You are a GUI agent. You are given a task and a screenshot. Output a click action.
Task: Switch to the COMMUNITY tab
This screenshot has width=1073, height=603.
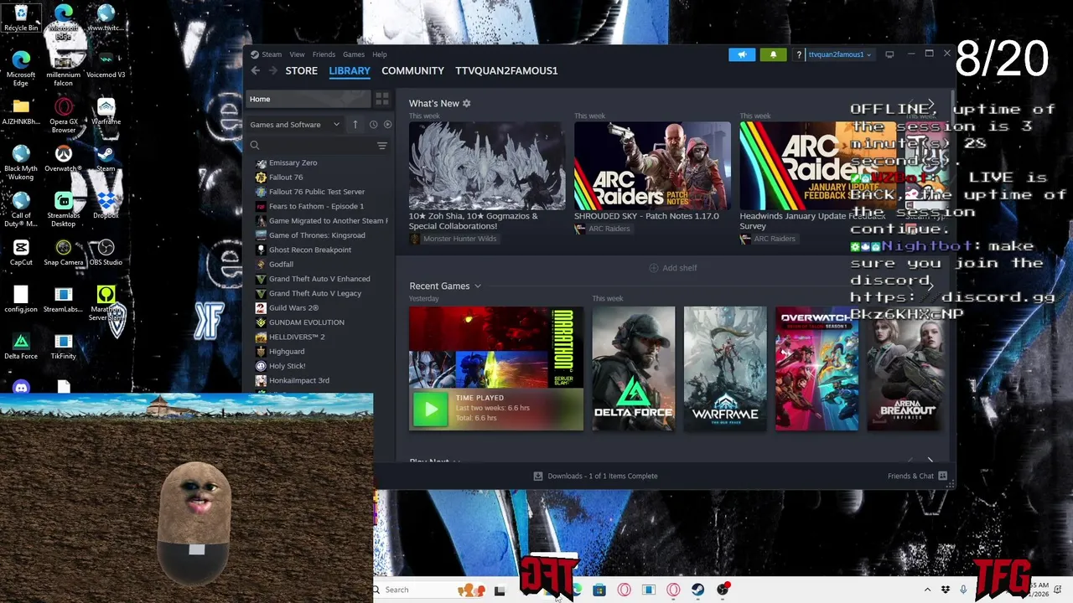pos(412,71)
